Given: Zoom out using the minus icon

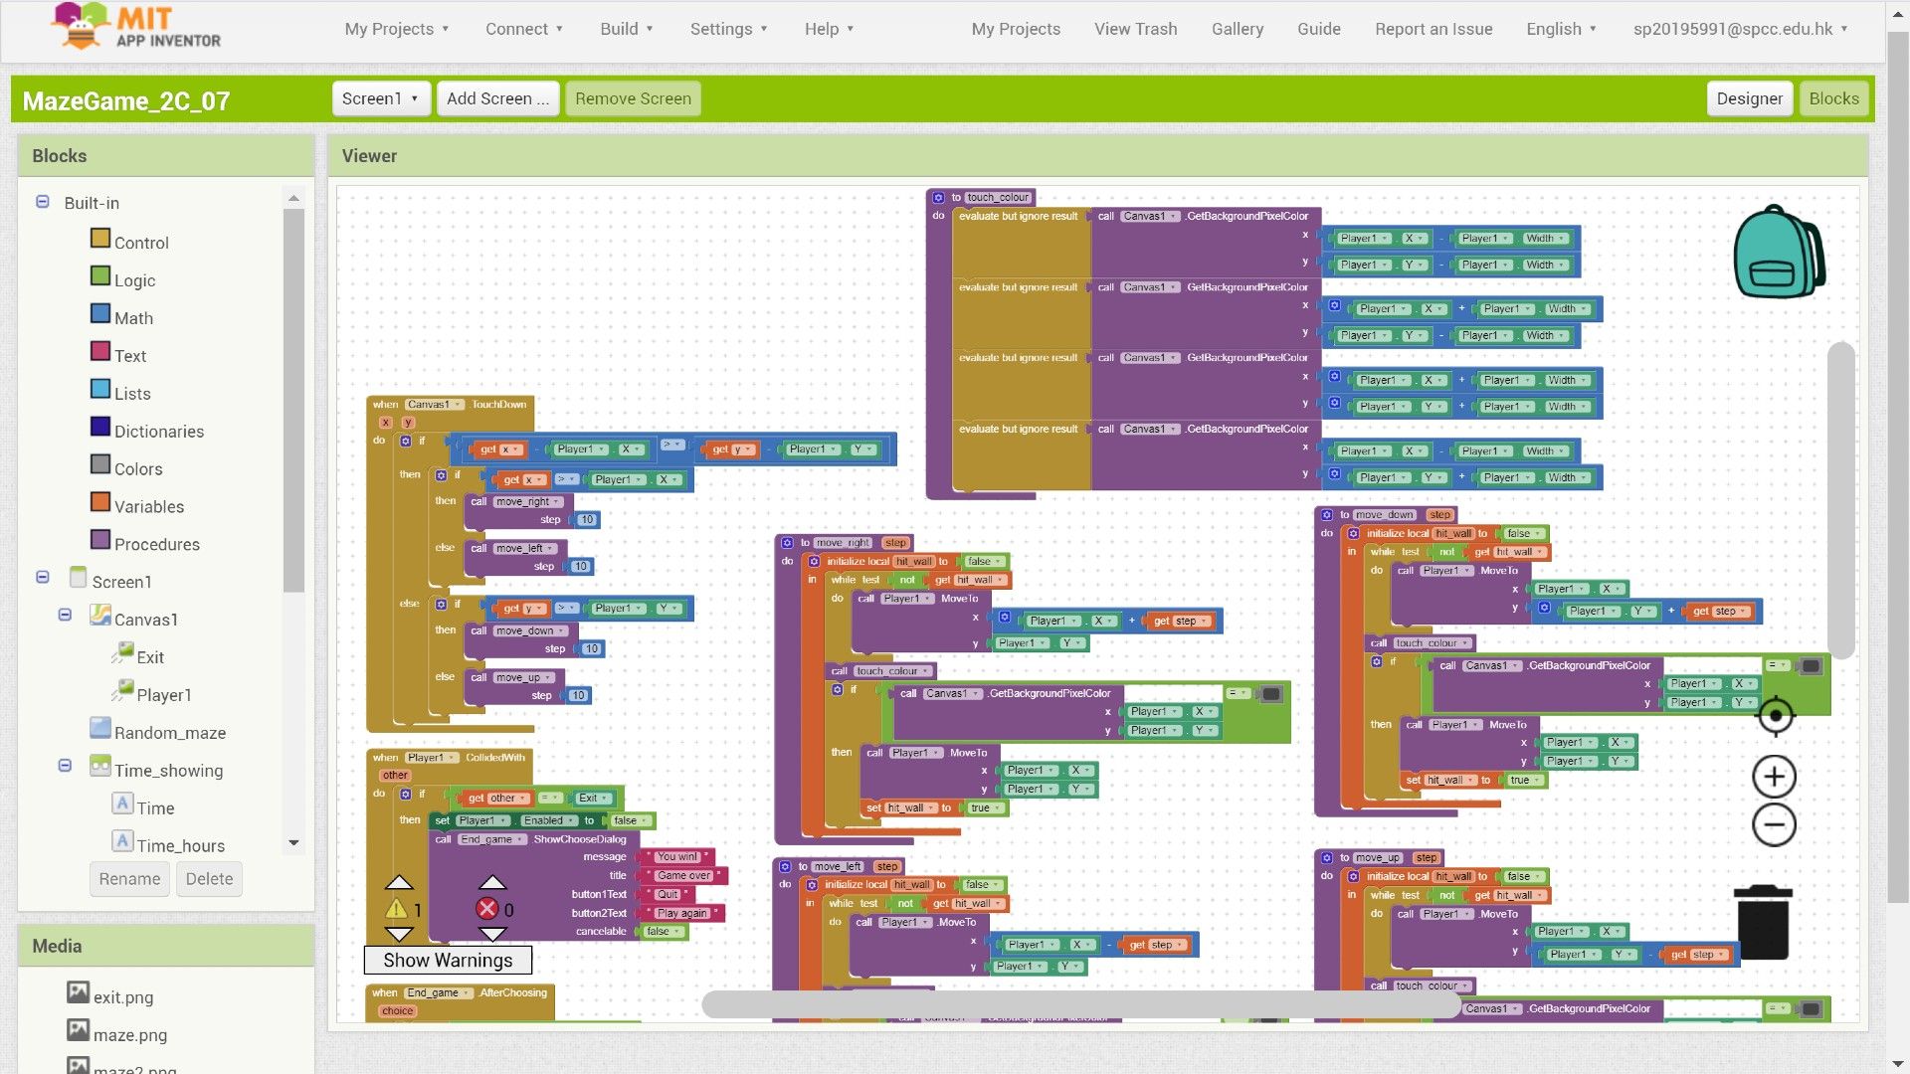Looking at the screenshot, I should 1774,825.
